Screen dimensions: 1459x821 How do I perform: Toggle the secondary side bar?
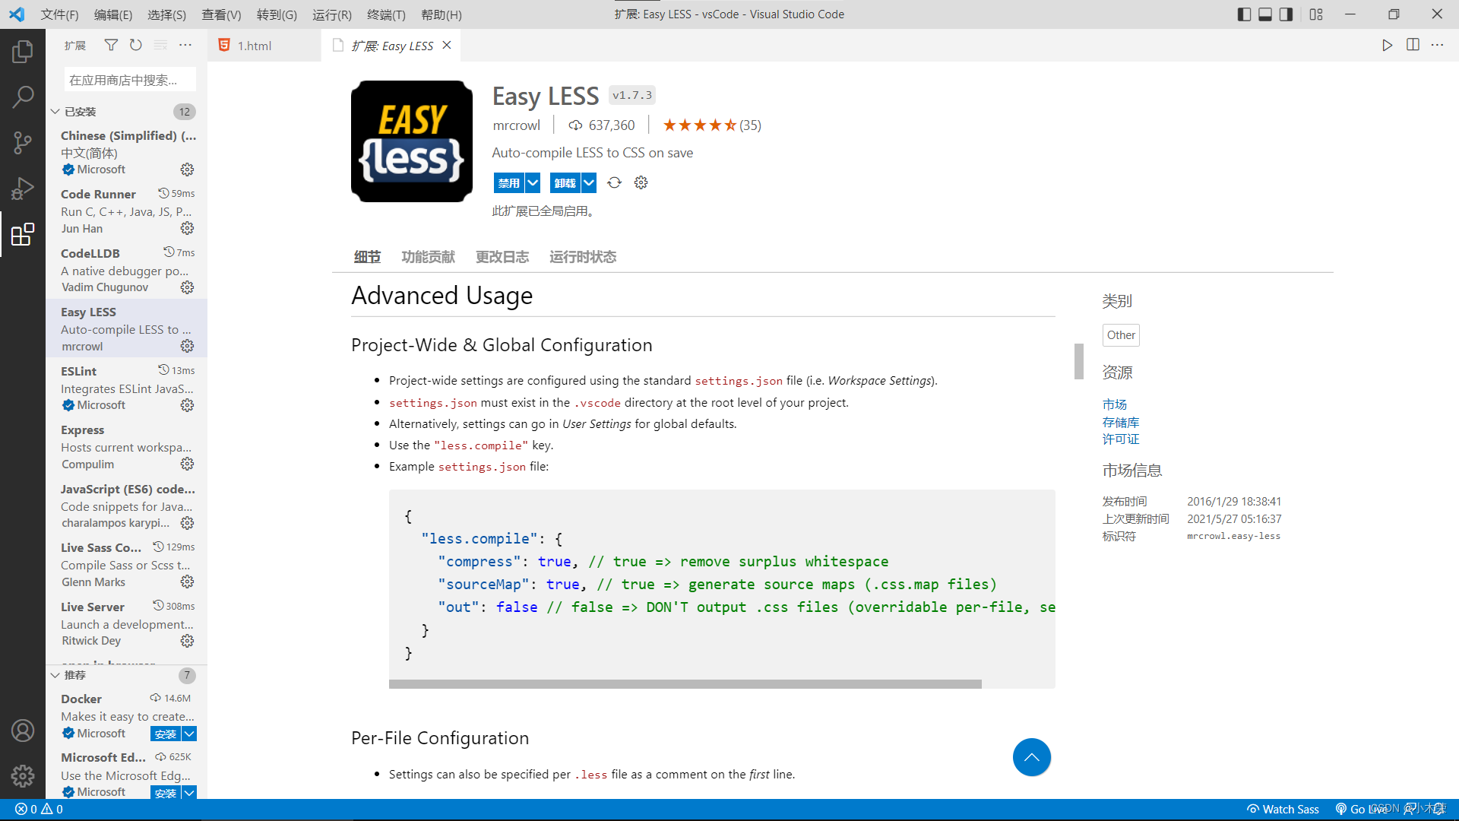1286,14
